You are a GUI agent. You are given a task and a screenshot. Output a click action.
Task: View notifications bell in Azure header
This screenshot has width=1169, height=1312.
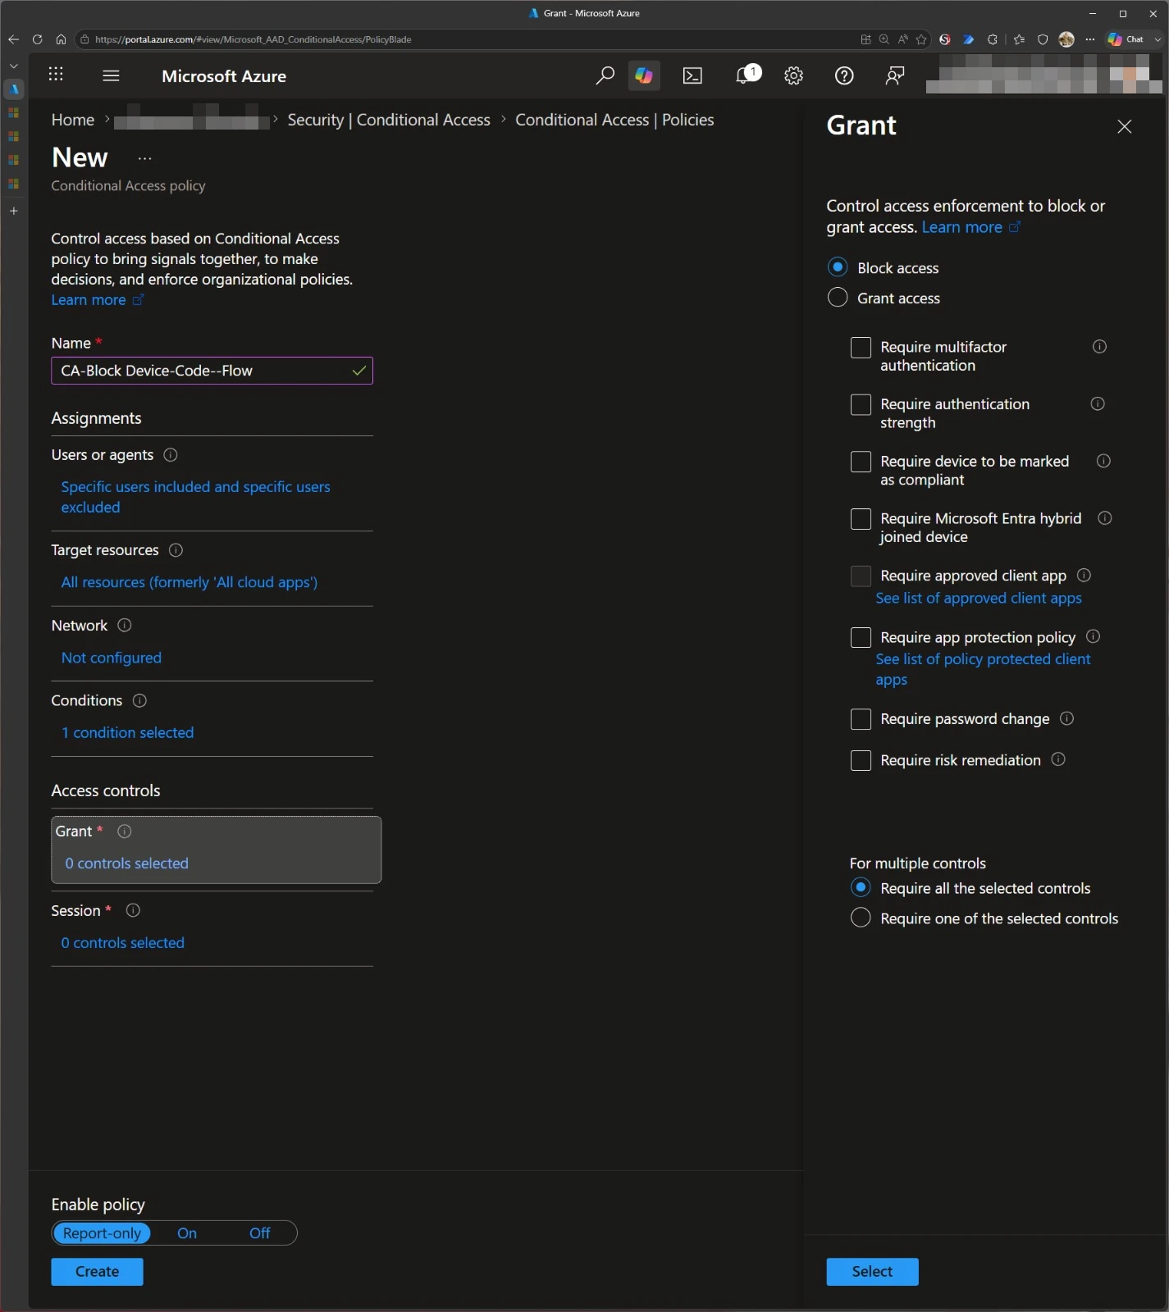pos(745,76)
